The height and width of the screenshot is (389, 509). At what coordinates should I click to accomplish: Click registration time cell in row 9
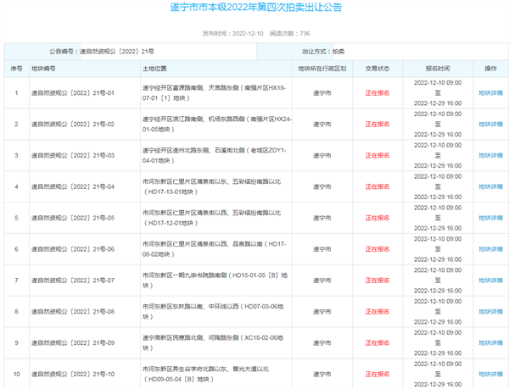[438, 343]
